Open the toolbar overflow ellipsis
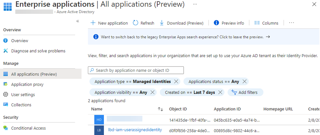Image resolution: width=320 pixels, height=135 pixels. 292,23
